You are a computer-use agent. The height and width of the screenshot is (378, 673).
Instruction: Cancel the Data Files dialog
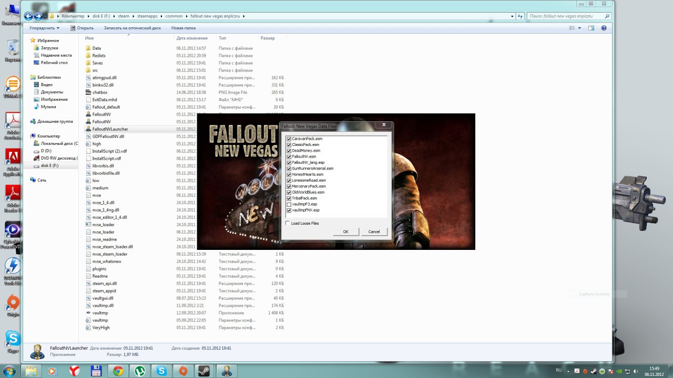[374, 232]
